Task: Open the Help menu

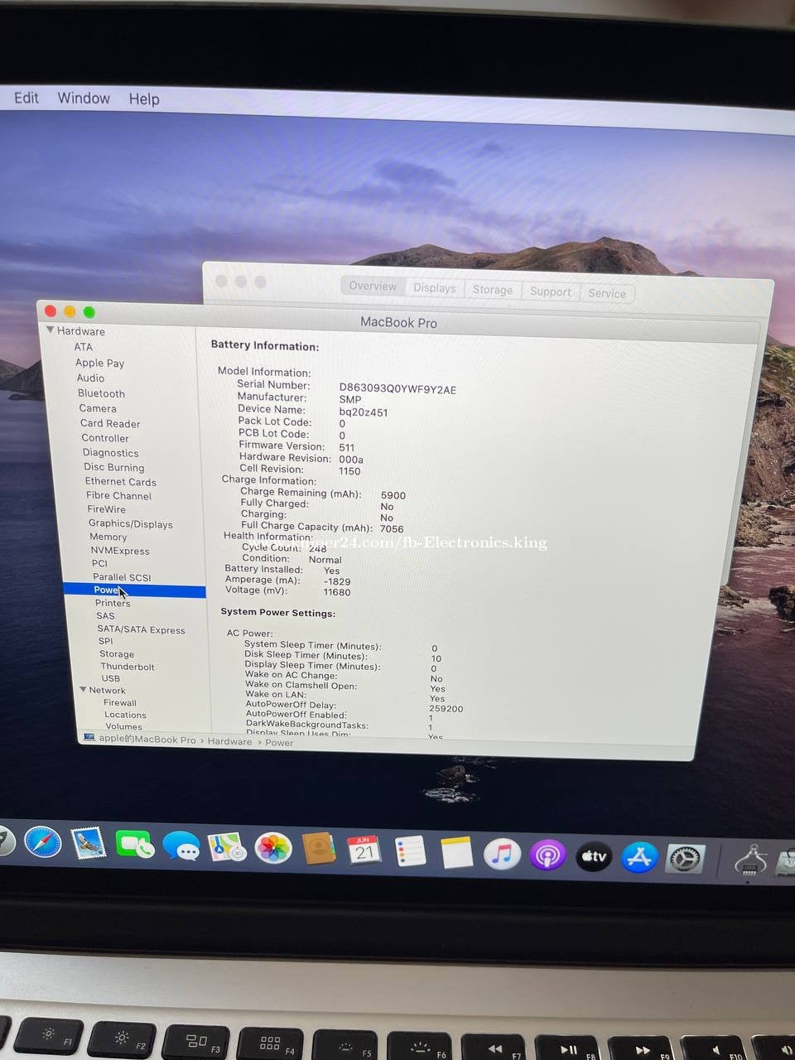Action: point(144,99)
